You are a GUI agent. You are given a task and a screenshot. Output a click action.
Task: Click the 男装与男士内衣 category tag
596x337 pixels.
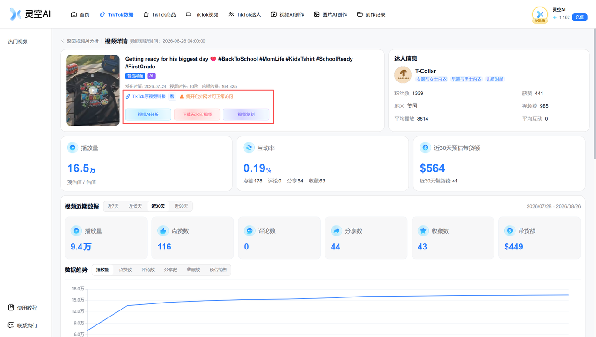(x=466, y=79)
